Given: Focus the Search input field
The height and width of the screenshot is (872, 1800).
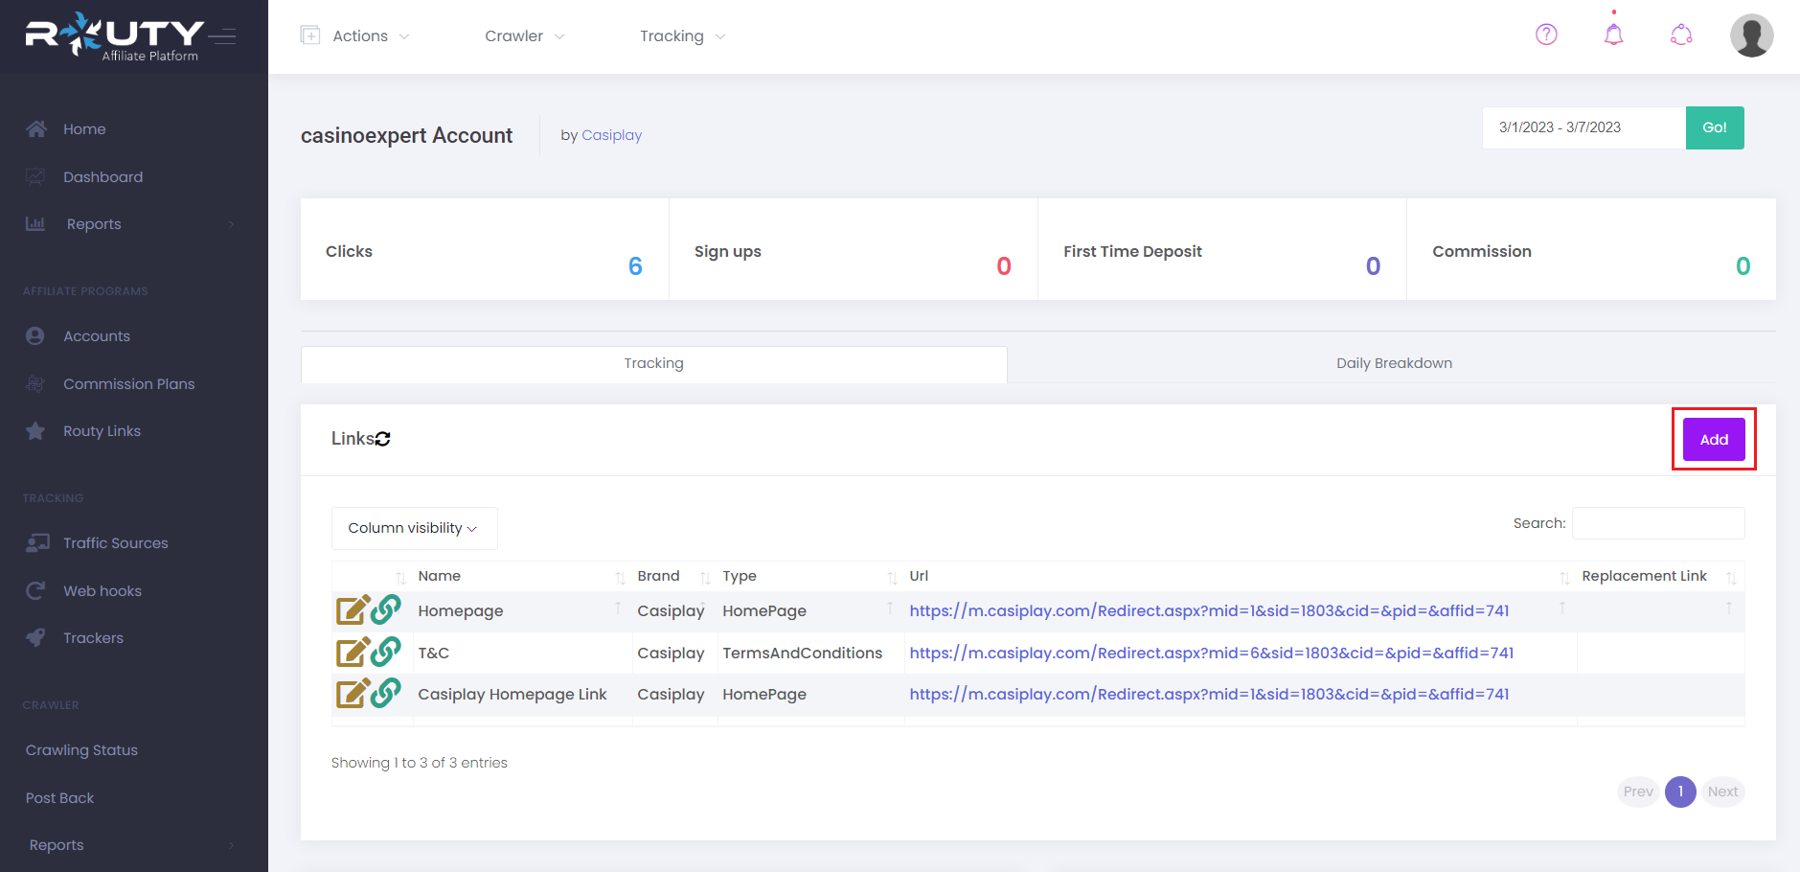Looking at the screenshot, I should [x=1658, y=523].
